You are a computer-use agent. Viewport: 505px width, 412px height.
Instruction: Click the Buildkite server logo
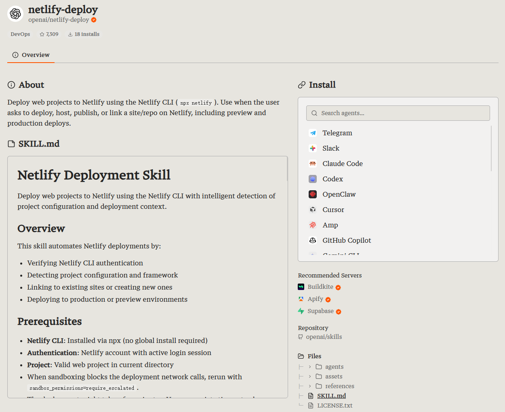pyautogui.click(x=301, y=287)
